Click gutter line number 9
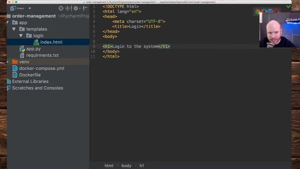 (94, 46)
